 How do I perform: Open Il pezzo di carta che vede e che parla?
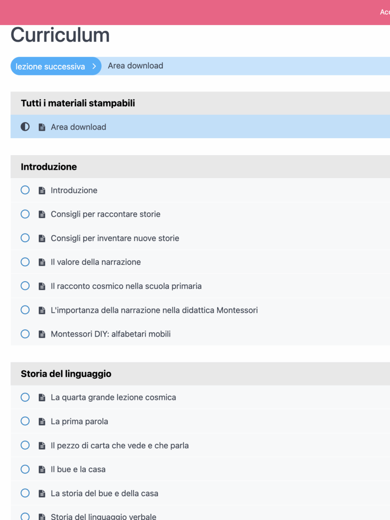coord(120,445)
